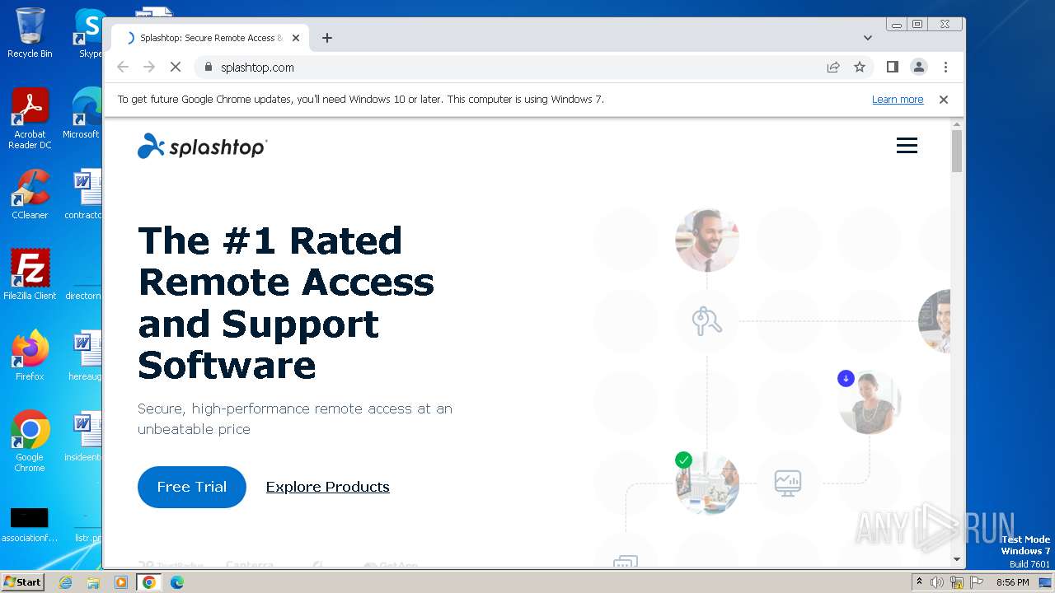1055x593 pixels.
Task: Toggle the Chrome side panel
Action: pyautogui.click(x=892, y=68)
